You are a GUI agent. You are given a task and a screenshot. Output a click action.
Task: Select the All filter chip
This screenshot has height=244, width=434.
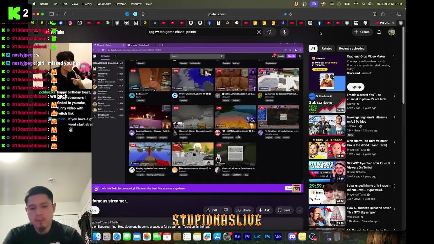(313, 48)
